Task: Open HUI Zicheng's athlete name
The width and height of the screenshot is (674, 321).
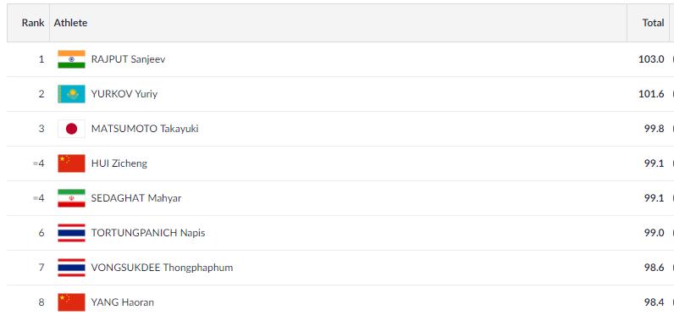Action: point(119,163)
